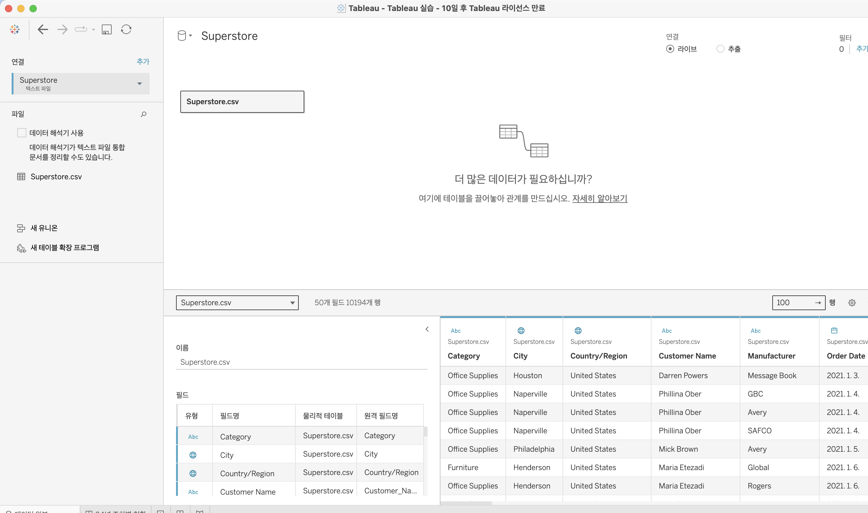Click the data grid horizontal scrollbar
The image size is (868, 513).
point(466,503)
